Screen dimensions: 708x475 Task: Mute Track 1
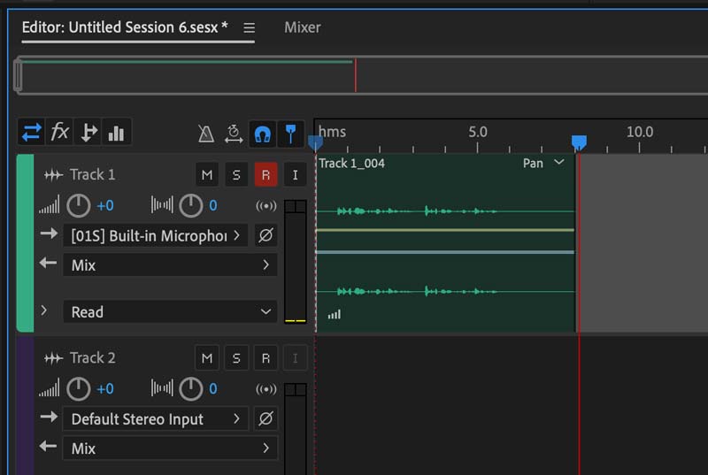(206, 175)
